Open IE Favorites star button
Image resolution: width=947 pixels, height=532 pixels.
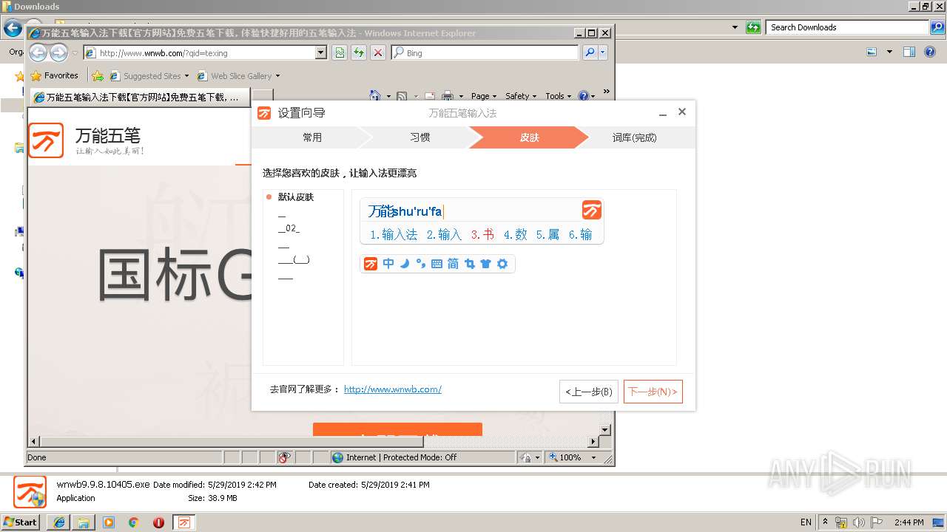tap(54, 75)
